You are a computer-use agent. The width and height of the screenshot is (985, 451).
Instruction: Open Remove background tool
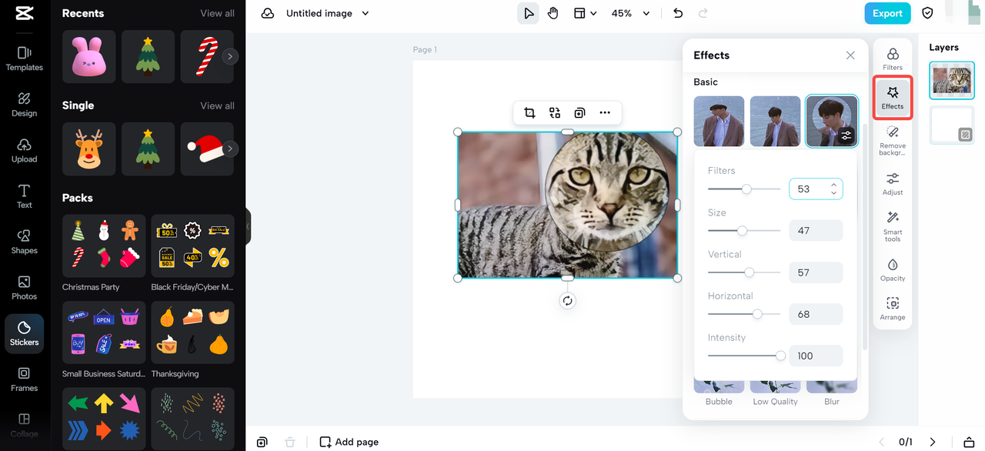pos(893,141)
